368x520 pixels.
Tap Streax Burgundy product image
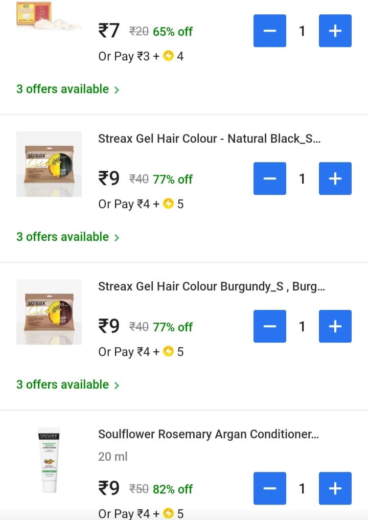coord(49,312)
